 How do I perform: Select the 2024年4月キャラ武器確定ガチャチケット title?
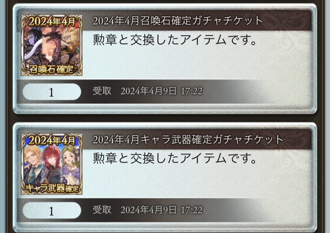click(188, 140)
